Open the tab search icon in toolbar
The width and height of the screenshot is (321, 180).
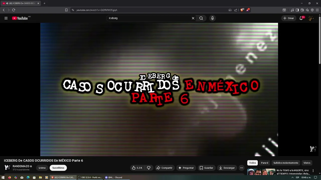tap(284, 10)
